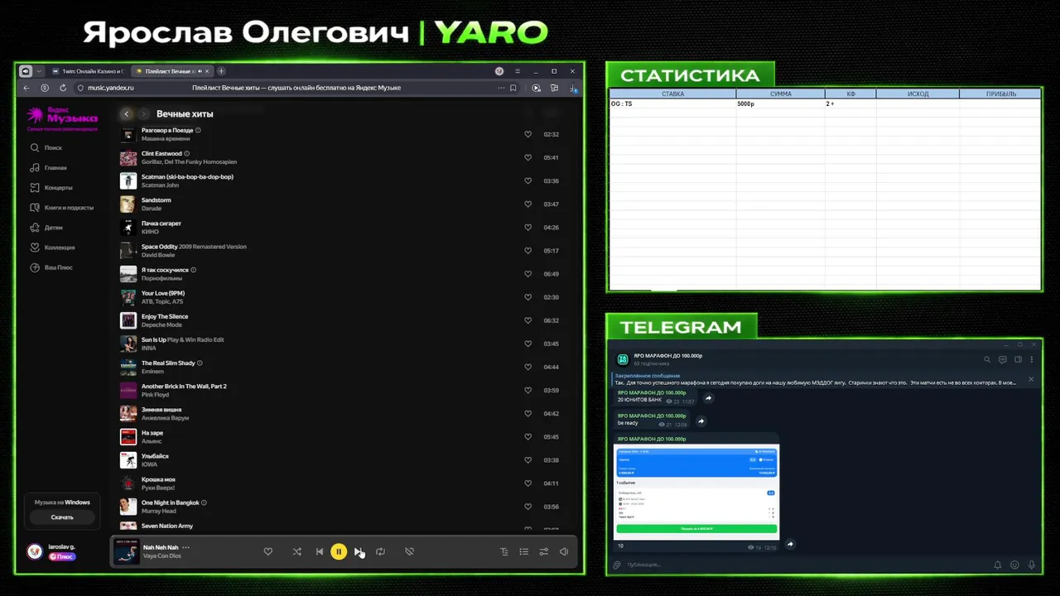Open three-dots menu next to Nah Neh Nah
Image resolution: width=1060 pixels, height=596 pixels.
pos(185,547)
